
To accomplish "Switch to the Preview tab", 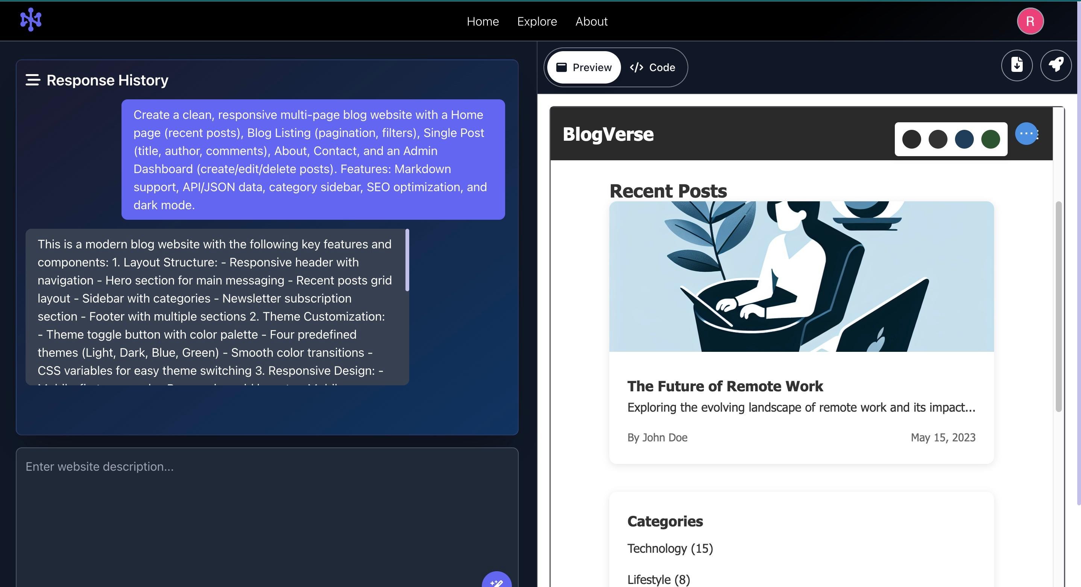I will (x=584, y=67).
